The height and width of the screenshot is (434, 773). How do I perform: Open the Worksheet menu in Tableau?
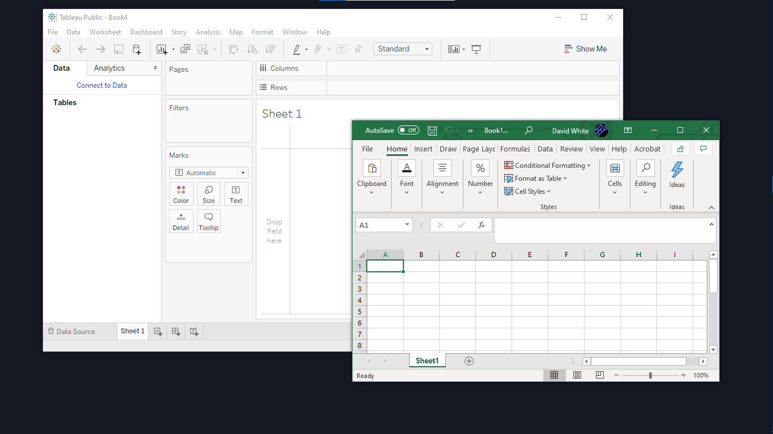tap(105, 32)
